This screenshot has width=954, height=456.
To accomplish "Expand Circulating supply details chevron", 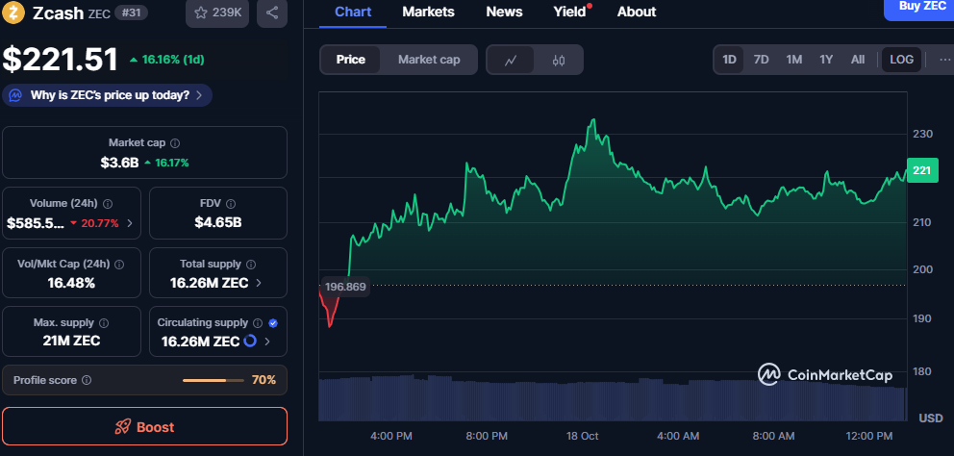I will pyautogui.click(x=267, y=342).
